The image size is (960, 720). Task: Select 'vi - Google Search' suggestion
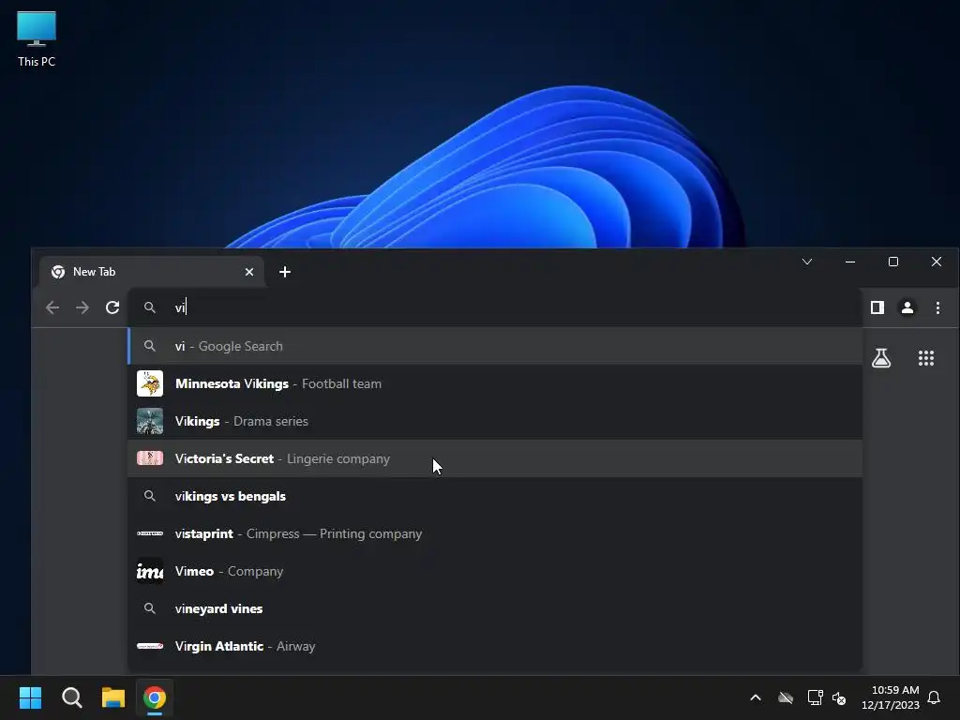495,346
